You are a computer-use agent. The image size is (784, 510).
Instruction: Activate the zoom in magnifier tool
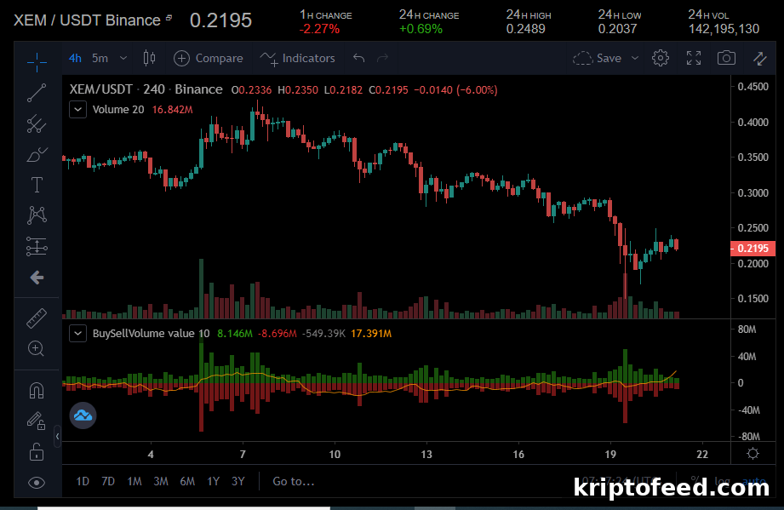click(37, 348)
